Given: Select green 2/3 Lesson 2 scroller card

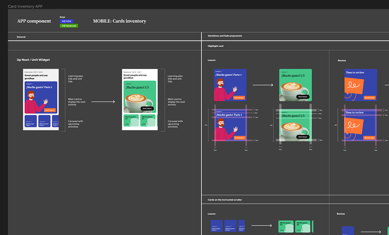Looking at the screenshot, I should pyautogui.click(x=286, y=226).
